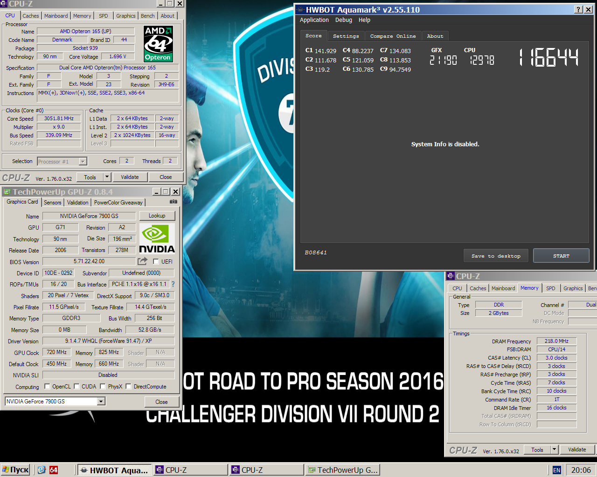This screenshot has width=597, height=477.
Task: Launch the blue quick launch icon beside Пуск
Action: tap(41, 470)
